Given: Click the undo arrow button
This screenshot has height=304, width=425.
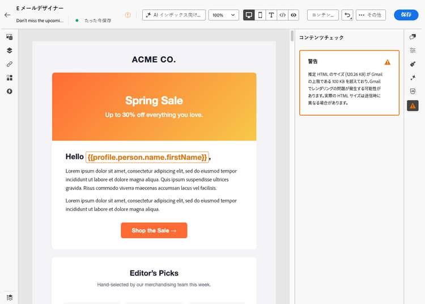Looking at the screenshot, I should [347, 15].
